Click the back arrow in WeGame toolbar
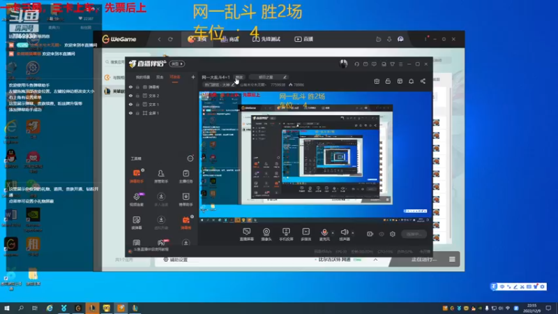558x314 pixels. [x=159, y=39]
